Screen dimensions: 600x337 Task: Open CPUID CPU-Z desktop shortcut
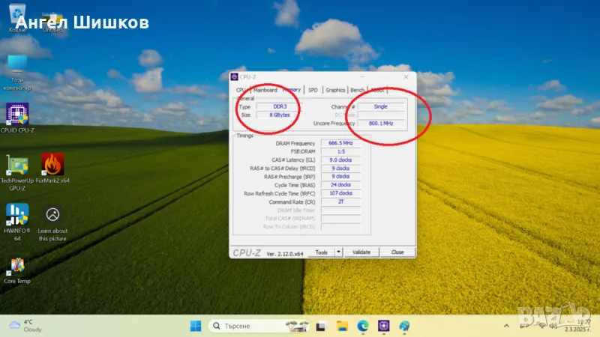16,115
